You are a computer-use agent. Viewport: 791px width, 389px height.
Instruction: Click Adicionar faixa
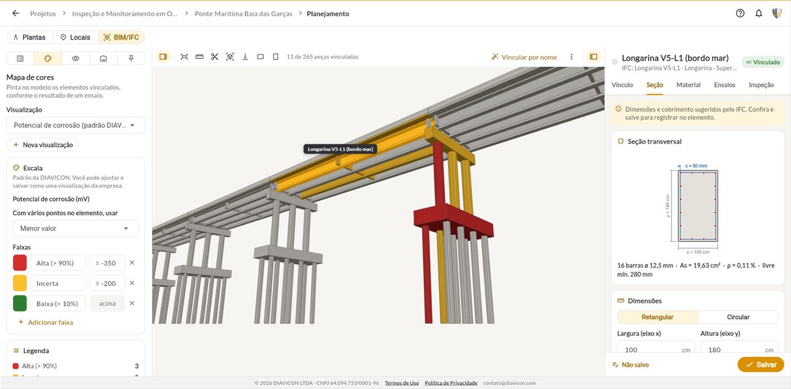click(46, 322)
